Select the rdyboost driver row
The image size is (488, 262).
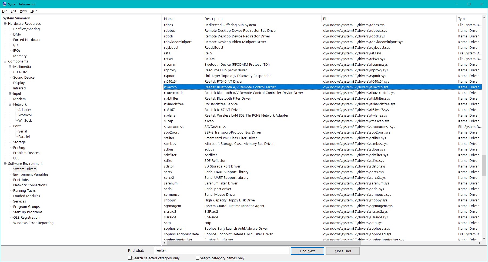pyautogui.click(x=322, y=48)
